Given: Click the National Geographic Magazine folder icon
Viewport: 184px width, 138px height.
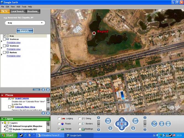Looking at the screenshot, I should coord(10,126).
